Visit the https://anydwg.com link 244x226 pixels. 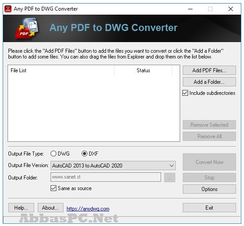tap(88, 209)
